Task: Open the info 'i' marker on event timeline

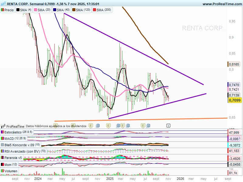Action: pyautogui.click(x=168, y=125)
